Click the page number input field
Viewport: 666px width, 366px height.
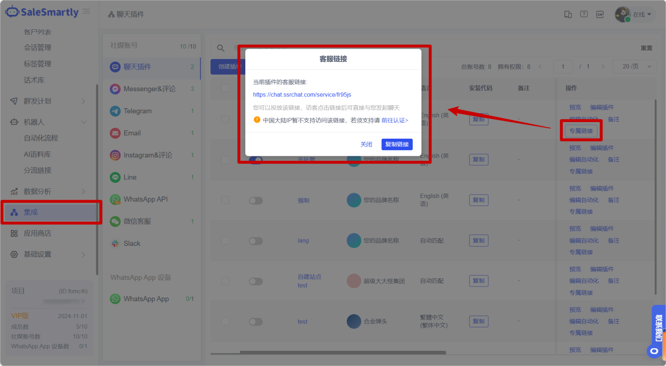[563, 67]
